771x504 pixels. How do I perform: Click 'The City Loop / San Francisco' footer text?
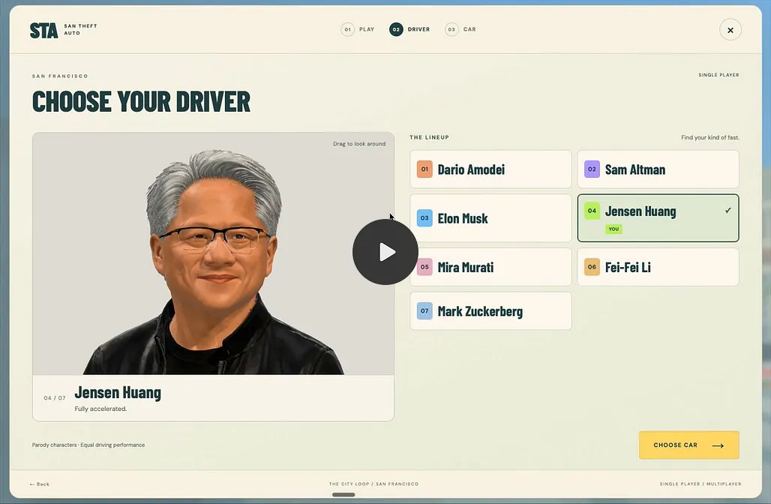(373, 484)
